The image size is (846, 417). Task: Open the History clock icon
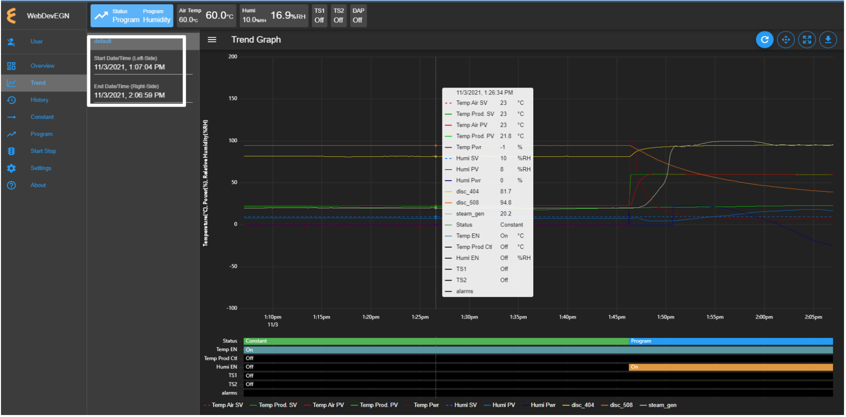11,100
